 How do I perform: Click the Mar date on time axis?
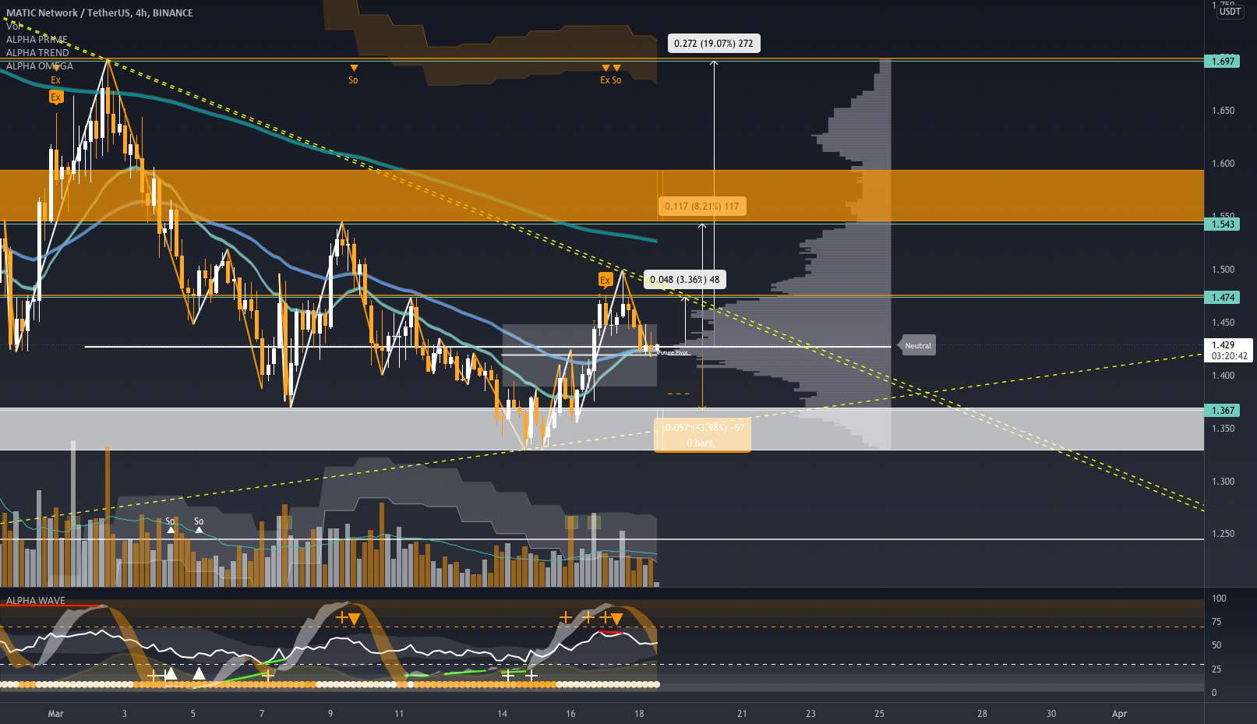pos(55,713)
